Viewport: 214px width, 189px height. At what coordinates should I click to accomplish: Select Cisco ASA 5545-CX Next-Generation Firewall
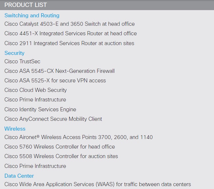[x=59, y=71]
